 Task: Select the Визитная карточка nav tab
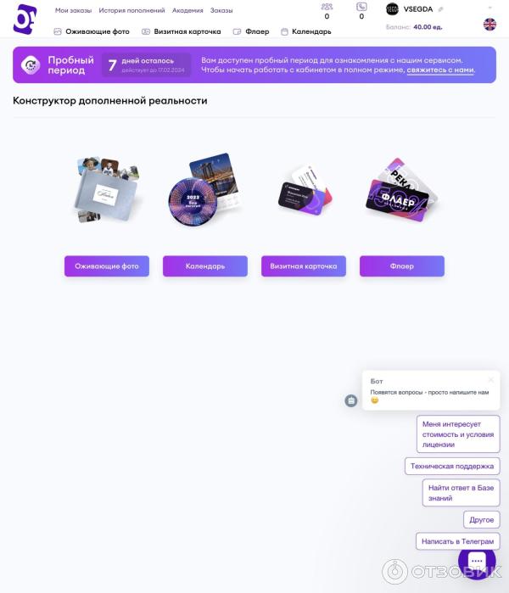182,31
